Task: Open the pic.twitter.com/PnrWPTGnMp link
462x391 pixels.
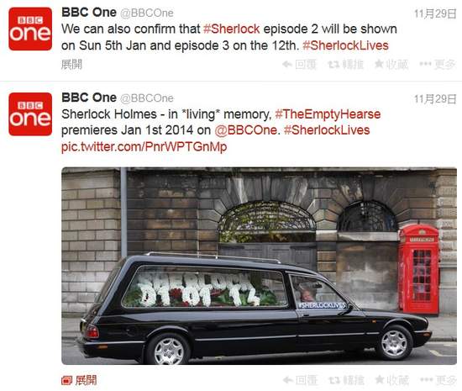Action: pyautogui.click(x=144, y=146)
